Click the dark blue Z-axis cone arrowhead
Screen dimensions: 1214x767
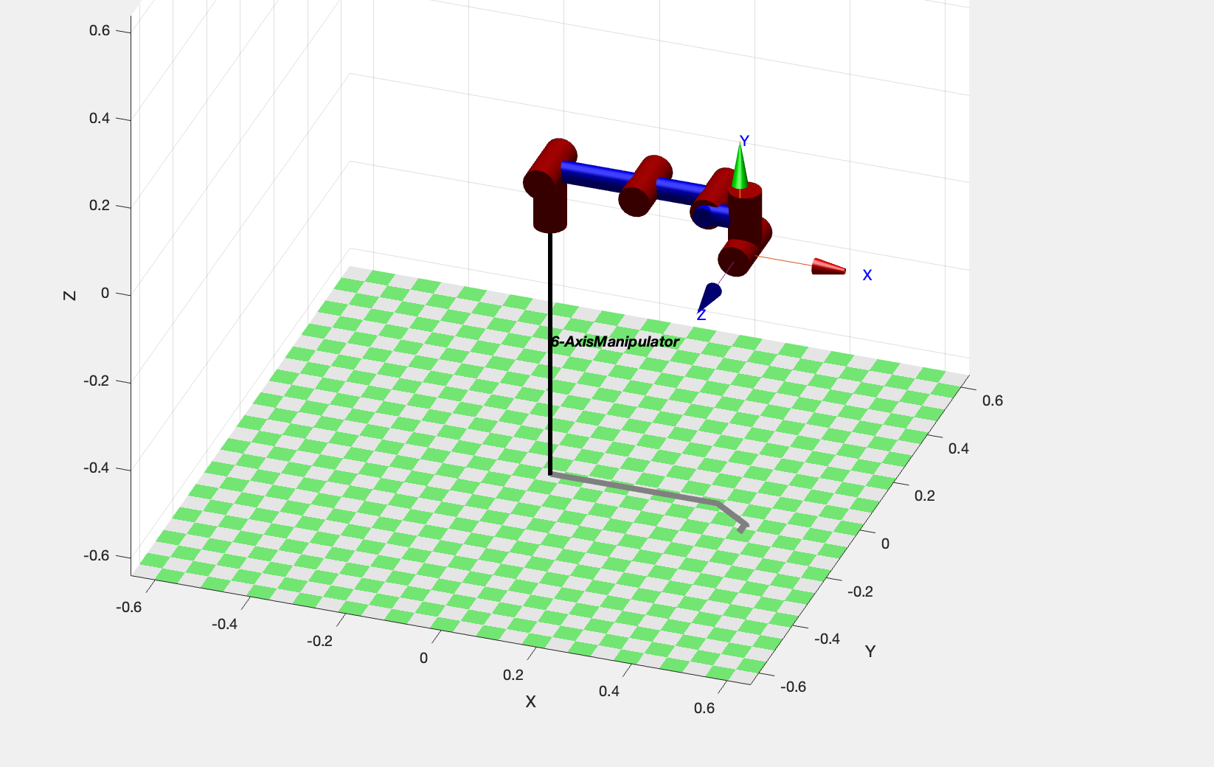pos(709,296)
